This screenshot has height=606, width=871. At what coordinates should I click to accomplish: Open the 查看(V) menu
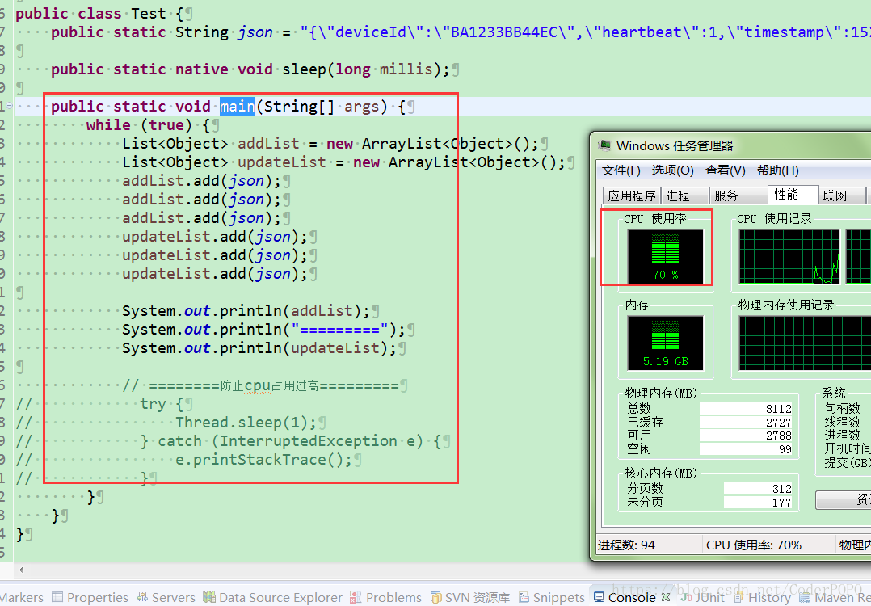pos(724,170)
